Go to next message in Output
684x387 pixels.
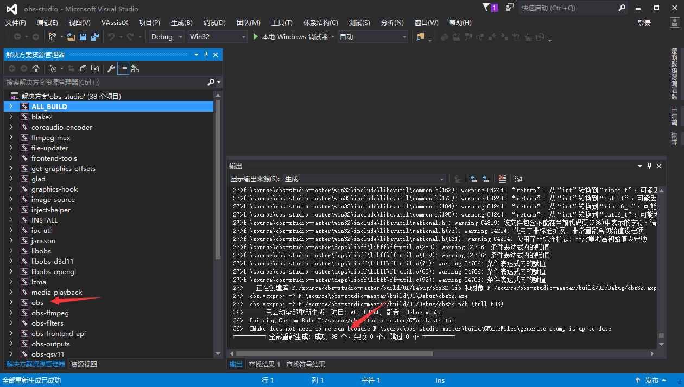(x=486, y=179)
